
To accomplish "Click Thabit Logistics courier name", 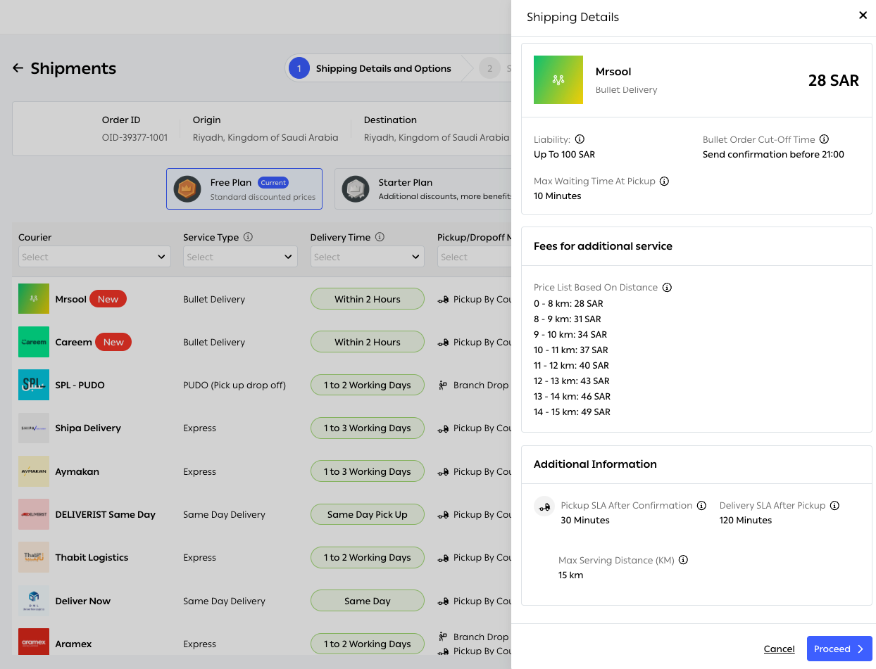I will 92,557.
